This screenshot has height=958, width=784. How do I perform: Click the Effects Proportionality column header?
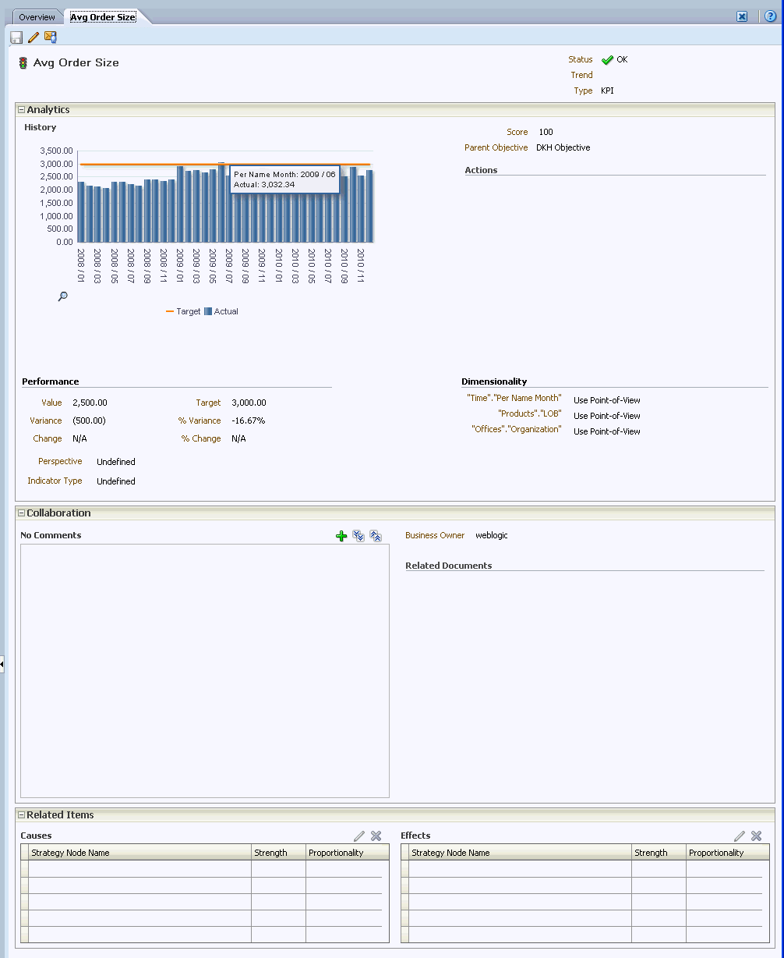(x=728, y=853)
